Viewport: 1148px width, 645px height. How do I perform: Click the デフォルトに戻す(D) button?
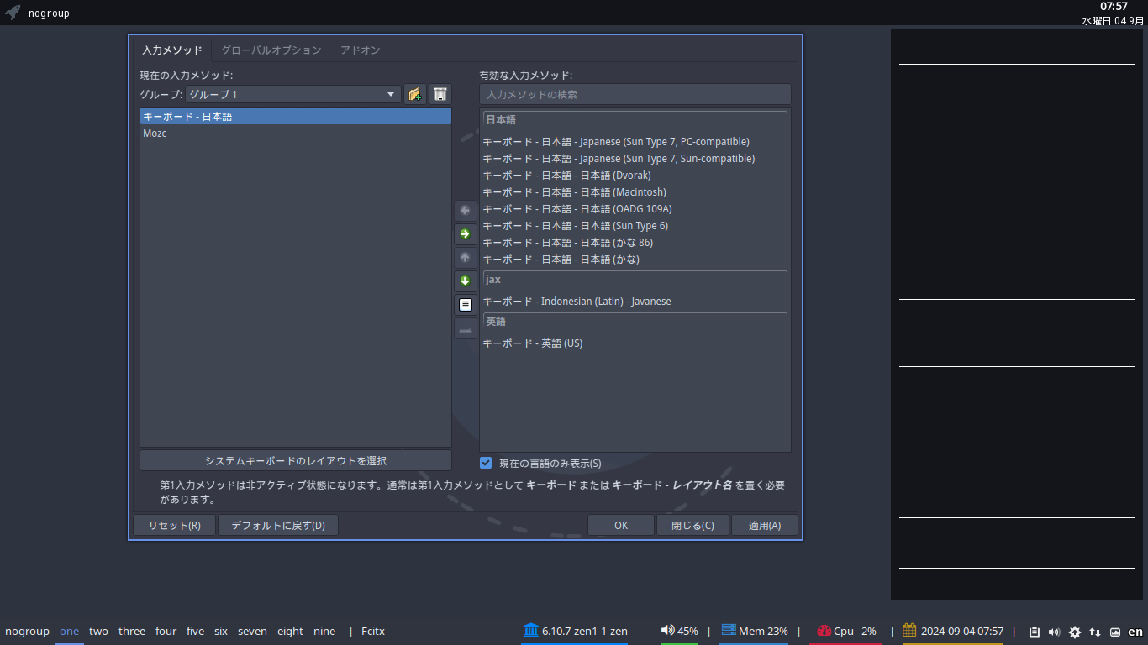click(x=278, y=526)
